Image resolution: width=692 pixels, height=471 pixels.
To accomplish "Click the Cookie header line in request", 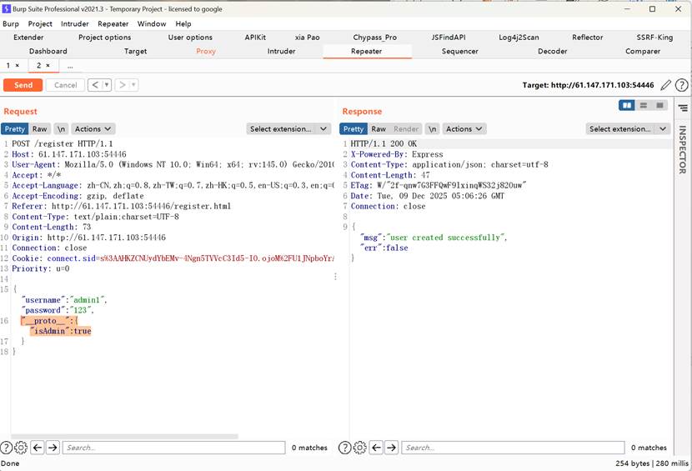I will pyautogui.click(x=173, y=258).
